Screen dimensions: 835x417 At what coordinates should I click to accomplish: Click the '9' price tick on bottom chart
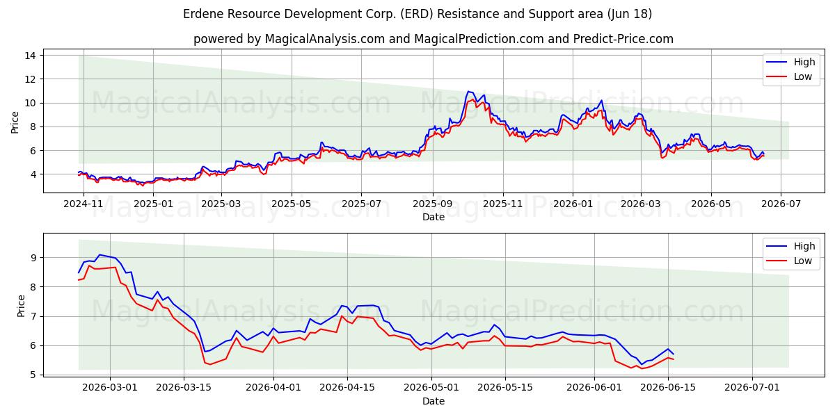pyautogui.click(x=35, y=257)
